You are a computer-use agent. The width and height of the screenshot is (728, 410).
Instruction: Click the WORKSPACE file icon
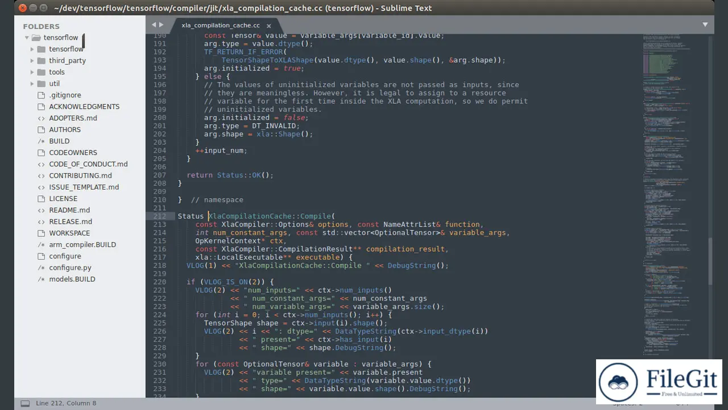tap(41, 233)
